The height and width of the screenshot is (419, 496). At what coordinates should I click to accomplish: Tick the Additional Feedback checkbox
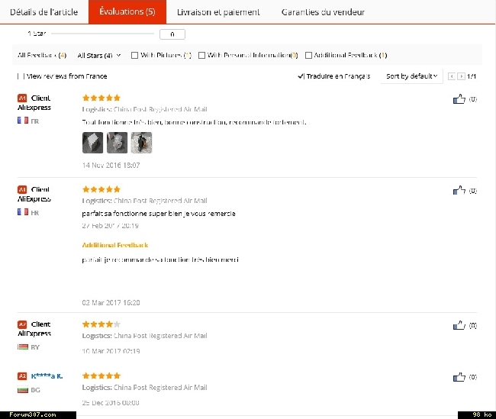click(308, 56)
